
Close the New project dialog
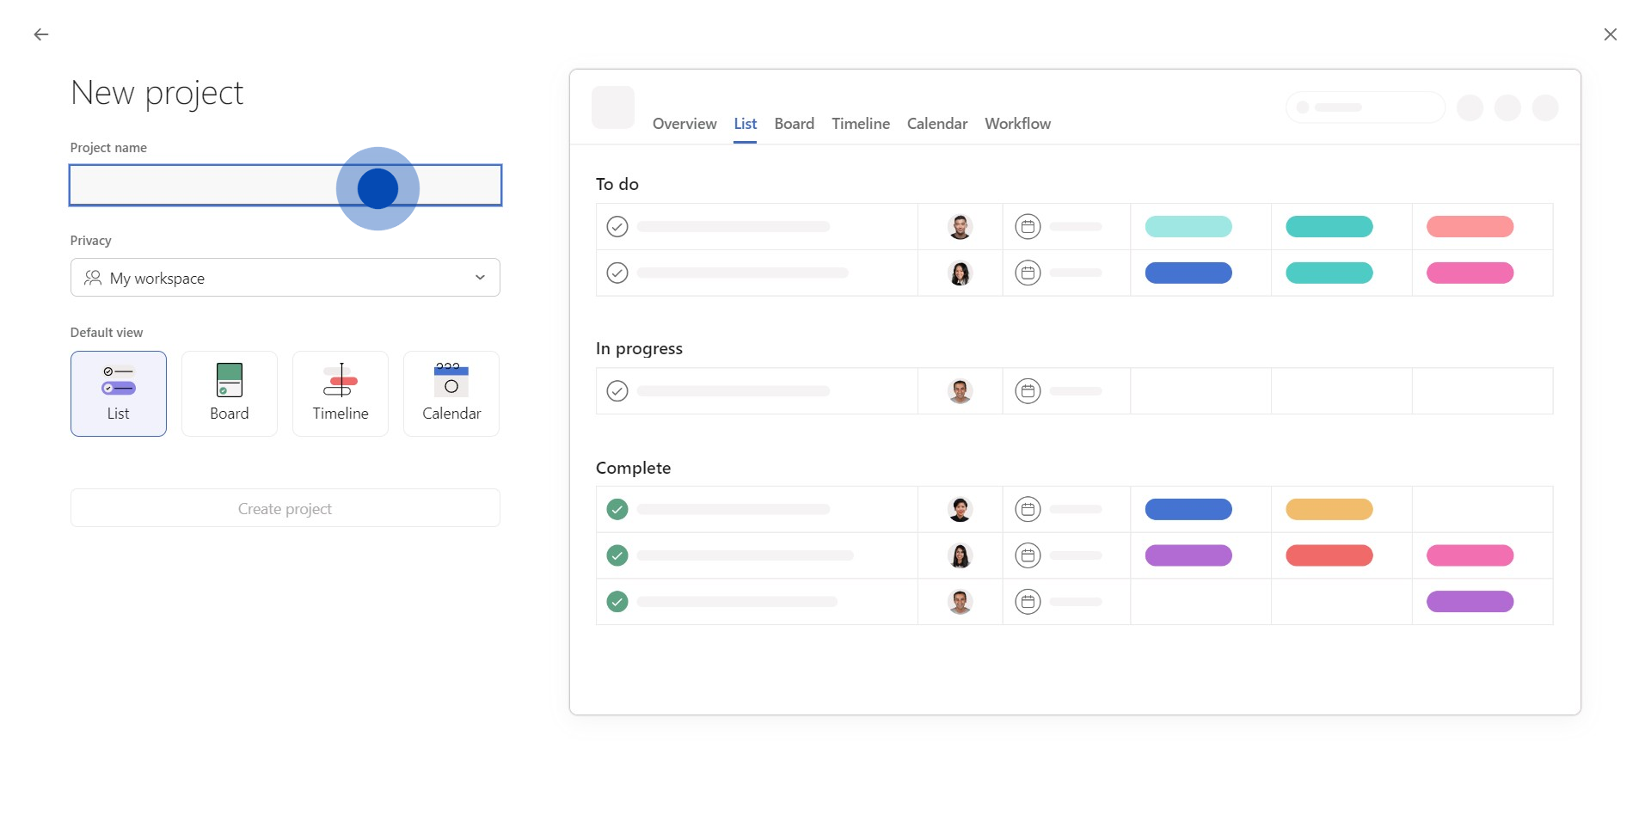tap(1610, 34)
